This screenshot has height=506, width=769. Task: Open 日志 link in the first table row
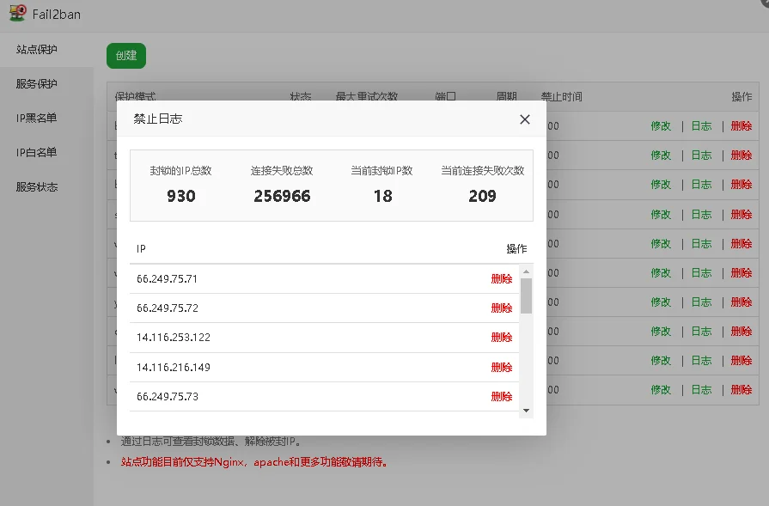click(701, 126)
